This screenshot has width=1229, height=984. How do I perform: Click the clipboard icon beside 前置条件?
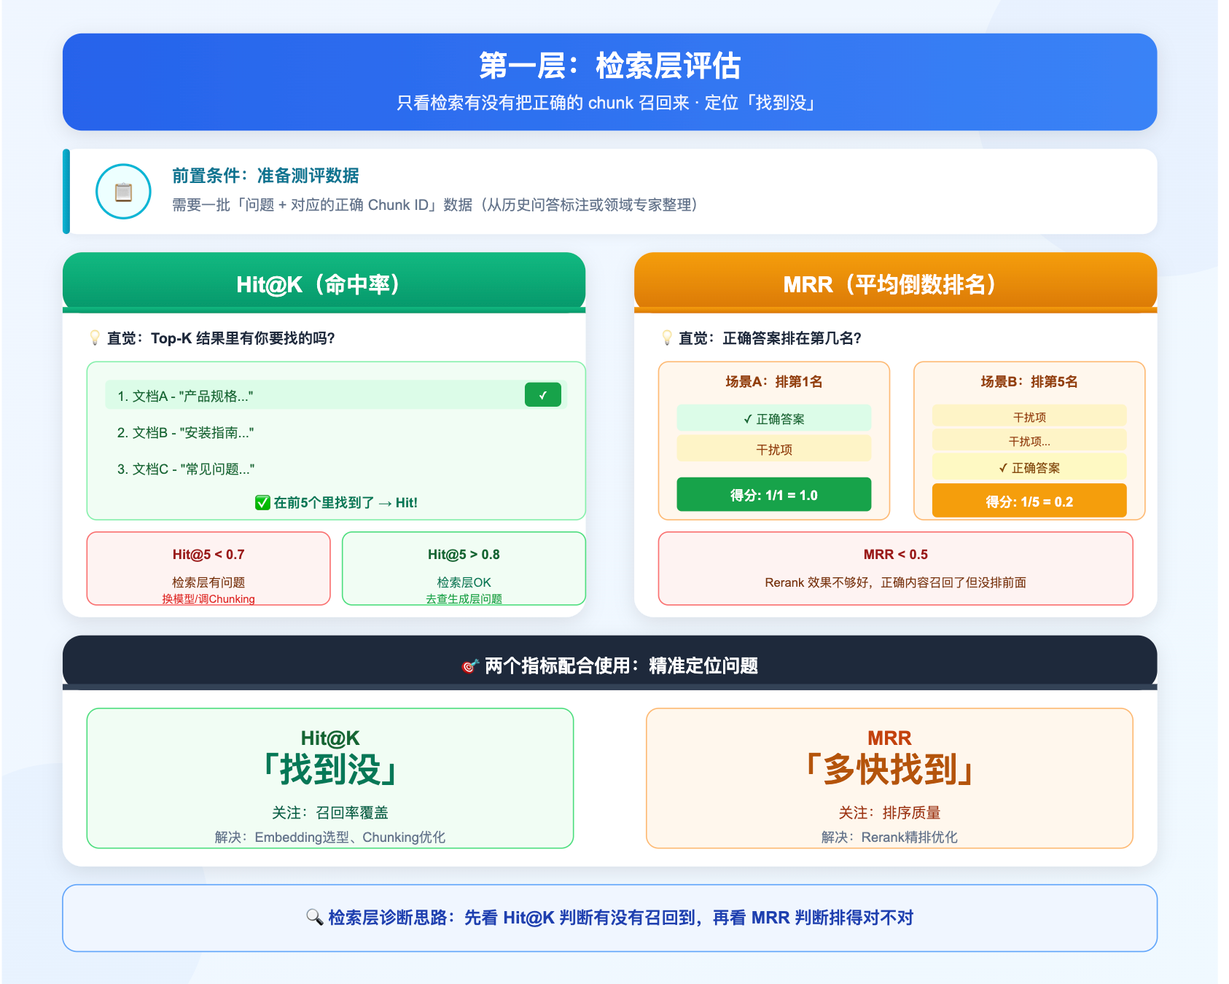click(x=123, y=192)
